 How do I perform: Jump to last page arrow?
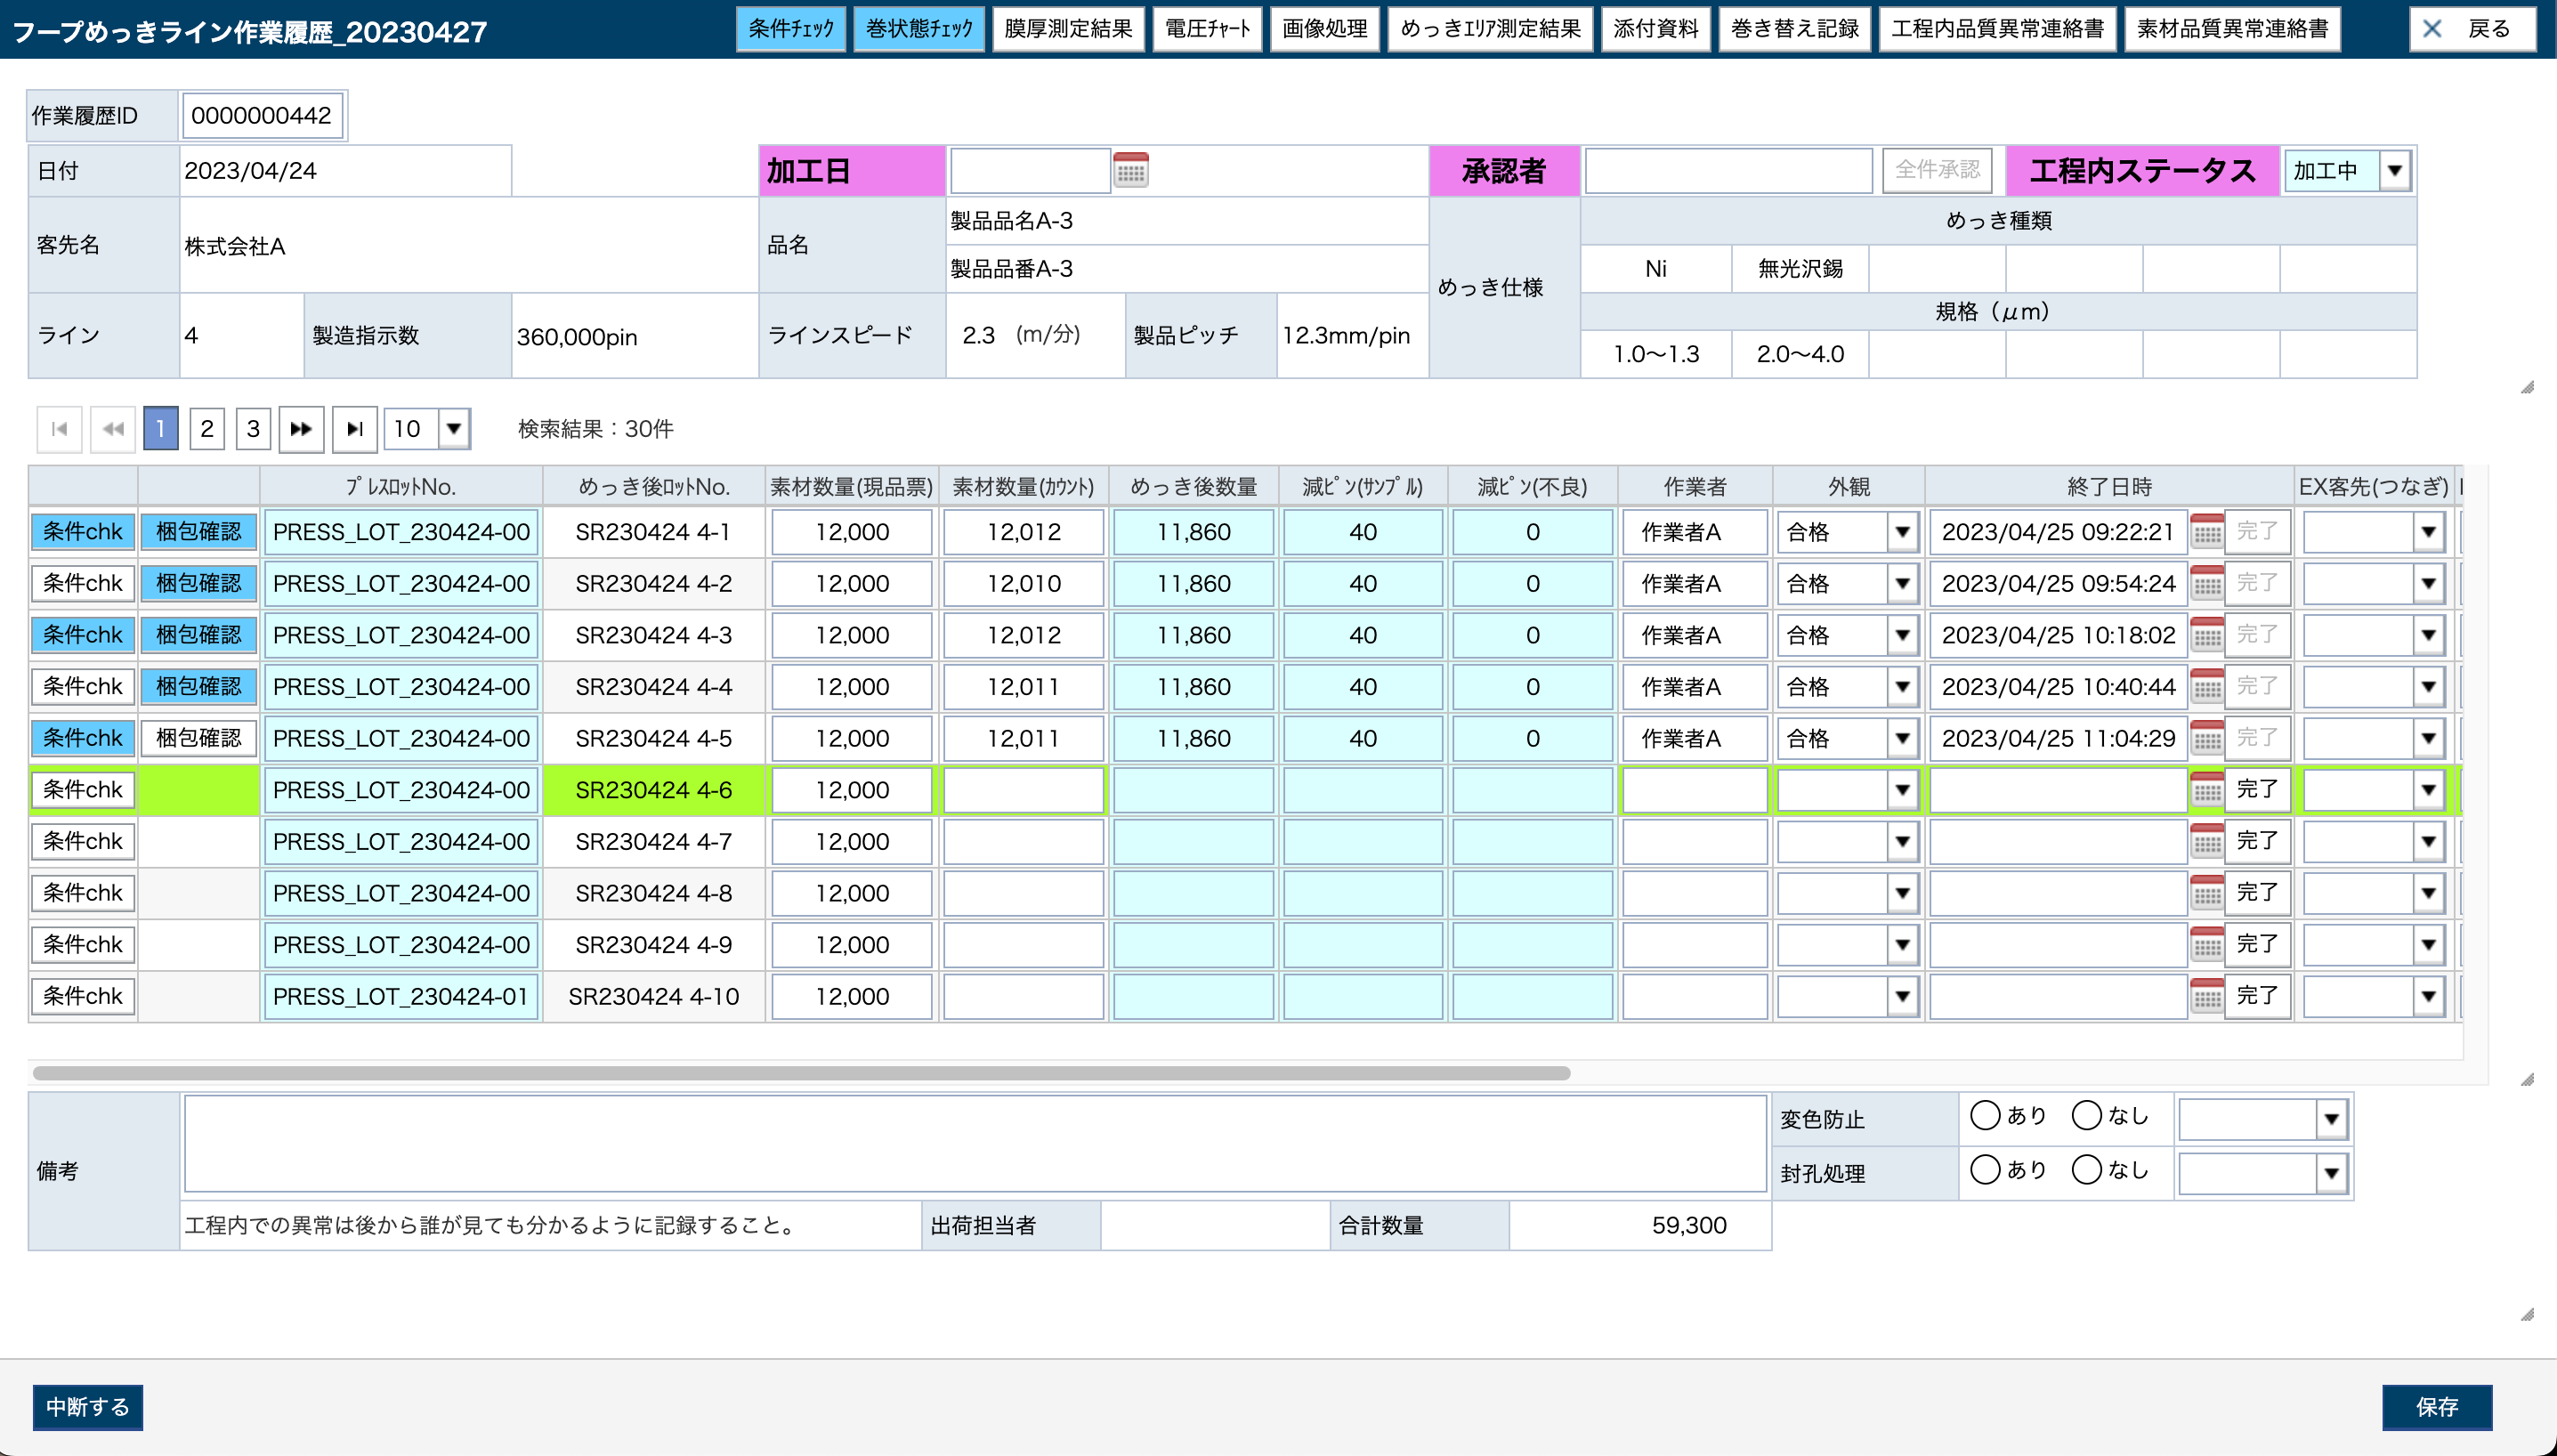(x=354, y=429)
